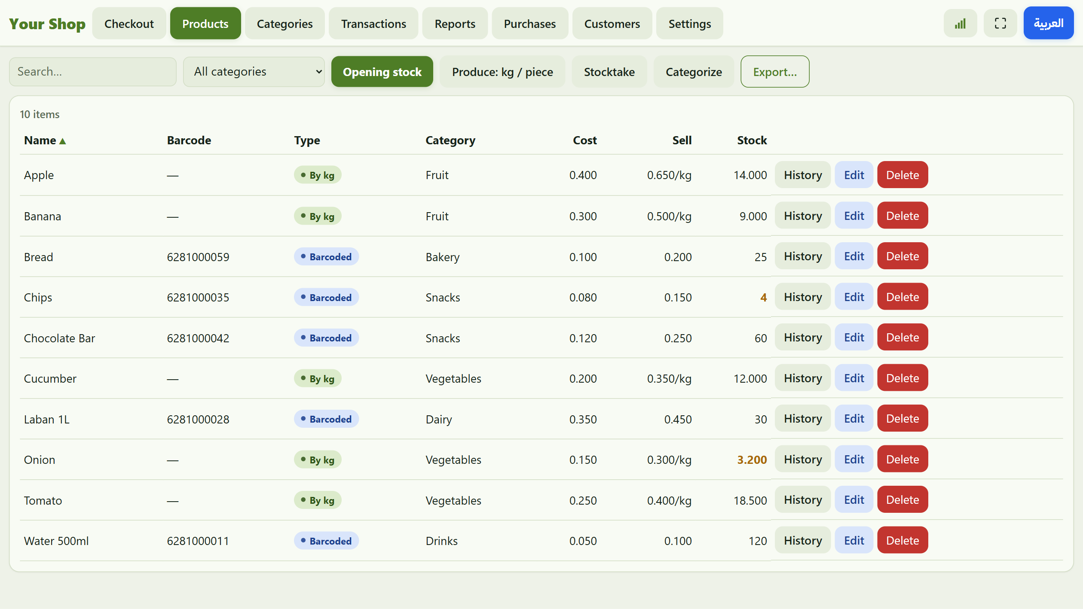Sort by Cost column header
This screenshot has height=609, width=1083.
tap(584, 140)
